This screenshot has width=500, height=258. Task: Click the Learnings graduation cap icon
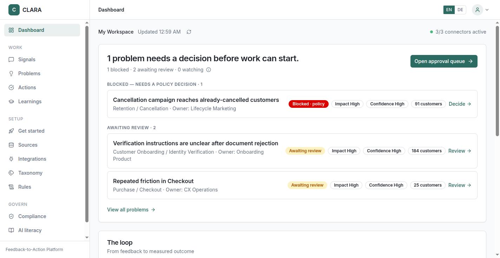[x=11, y=102]
